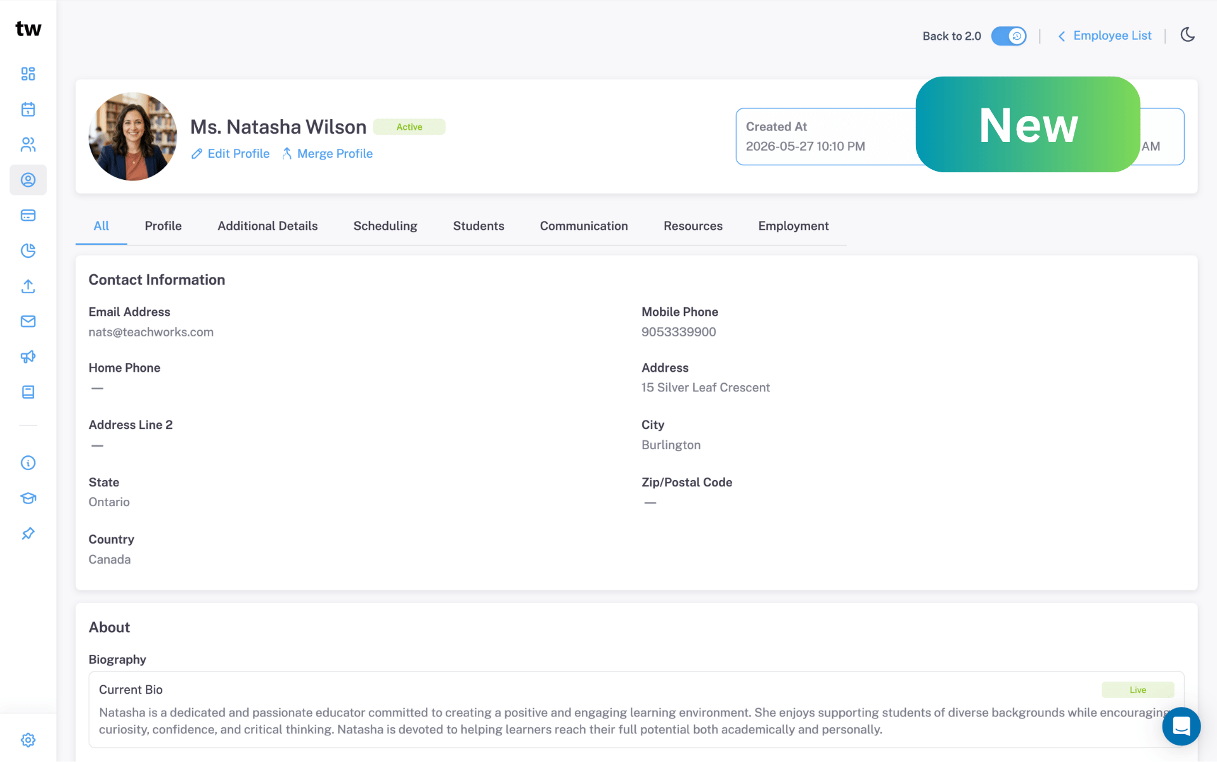1217x762 pixels.
Task: Click the Created At date 2026-05-27 10:10 PM
Action: (x=805, y=146)
